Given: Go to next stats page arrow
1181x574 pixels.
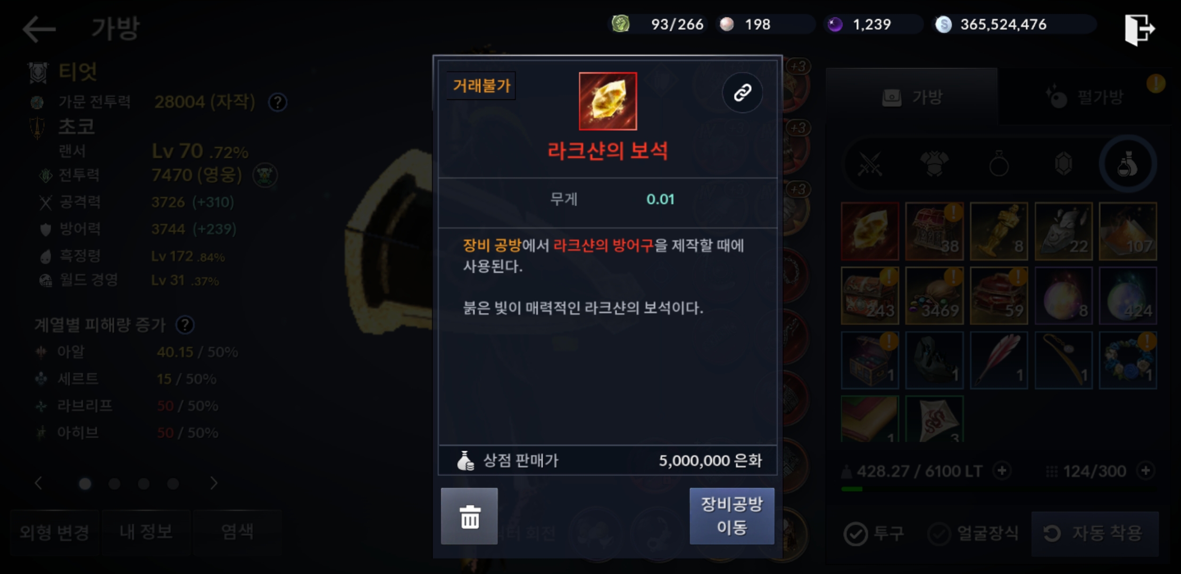Looking at the screenshot, I should pyautogui.click(x=213, y=483).
